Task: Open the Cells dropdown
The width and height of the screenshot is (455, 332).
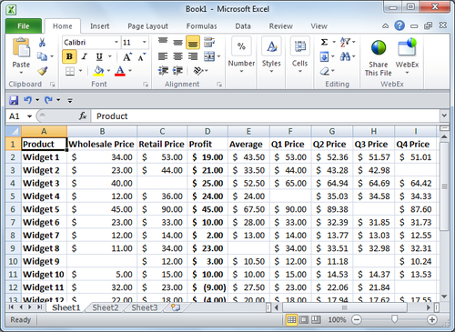Action: click(x=299, y=72)
